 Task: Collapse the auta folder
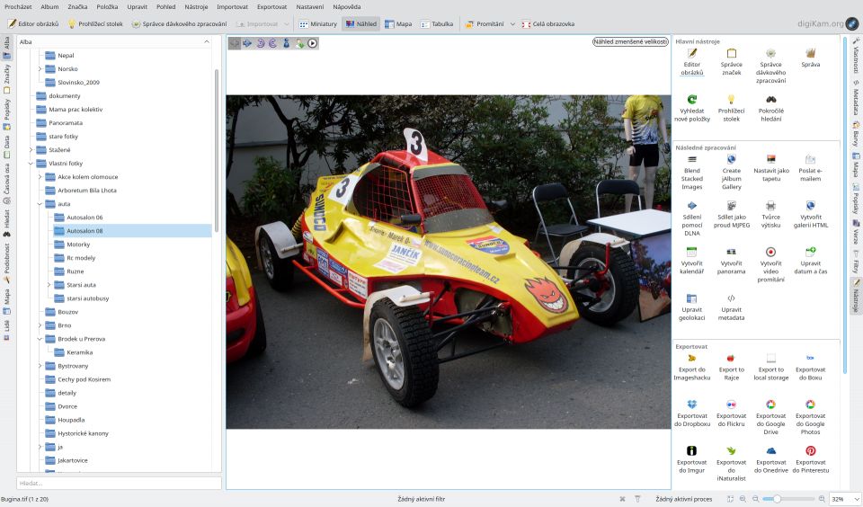(40, 204)
